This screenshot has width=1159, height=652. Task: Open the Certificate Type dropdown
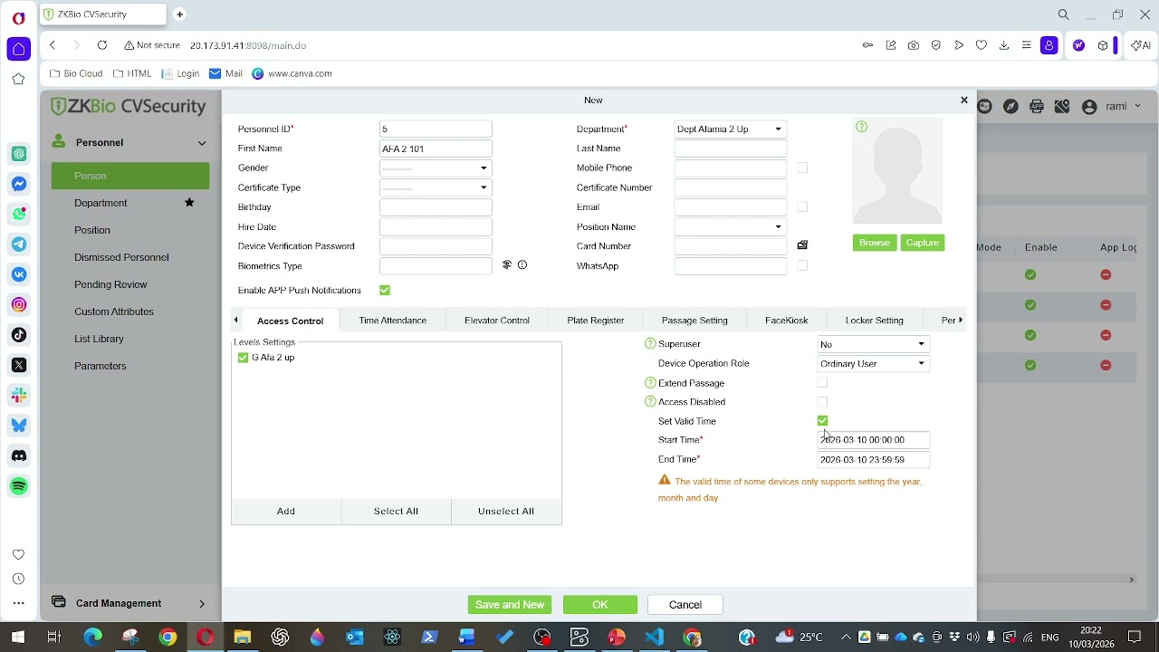[x=436, y=187]
